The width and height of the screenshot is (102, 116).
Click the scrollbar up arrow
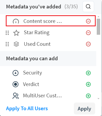[98, 17]
